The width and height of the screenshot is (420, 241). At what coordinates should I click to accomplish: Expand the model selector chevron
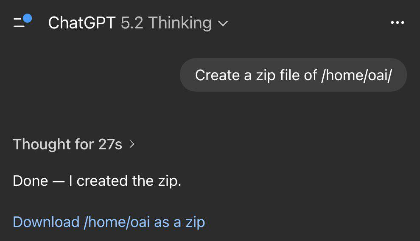[223, 23]
